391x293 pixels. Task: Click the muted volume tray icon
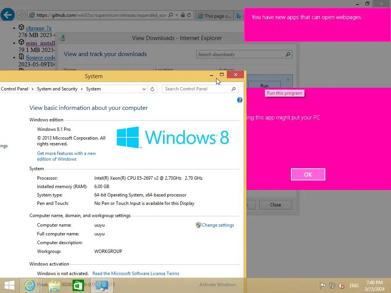(341, 286)
